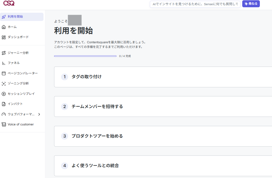Click the grid icon beside ダッシュボード

click(4, 37)
